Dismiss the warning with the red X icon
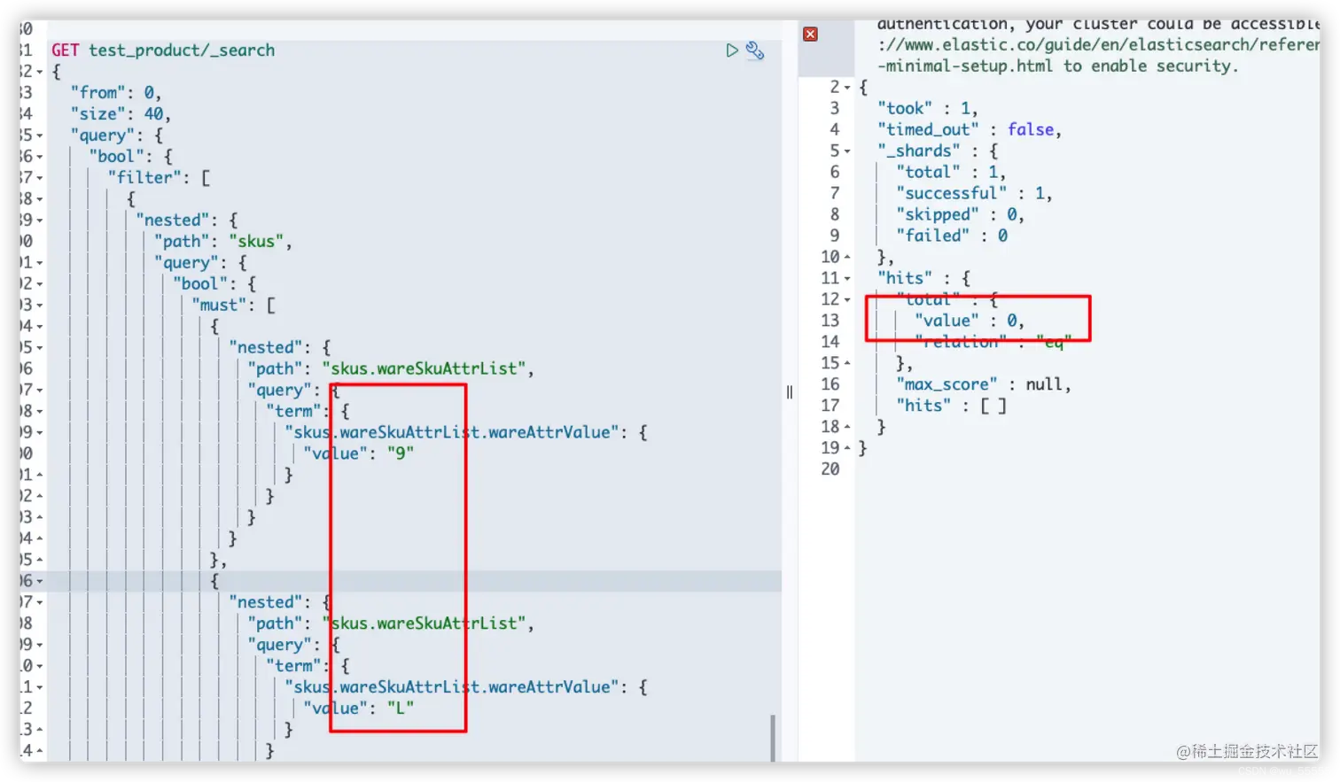Image resolution: width=1340 pixels, height=782 pixels. pyautogui.click(x=810, y=34)
